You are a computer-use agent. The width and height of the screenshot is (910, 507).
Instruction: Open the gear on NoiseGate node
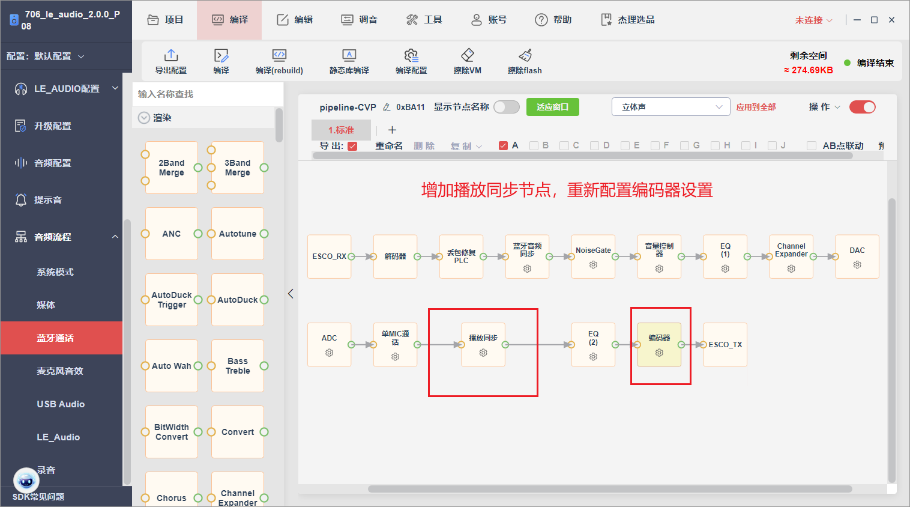point(593,265)
